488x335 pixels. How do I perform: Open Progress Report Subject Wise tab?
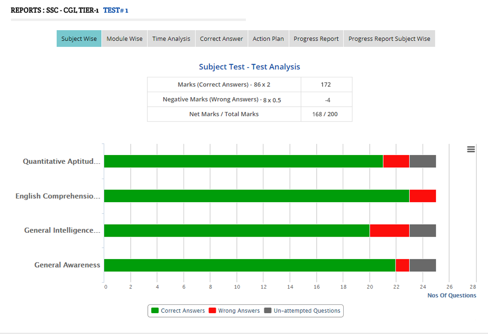tap(389, 38)
